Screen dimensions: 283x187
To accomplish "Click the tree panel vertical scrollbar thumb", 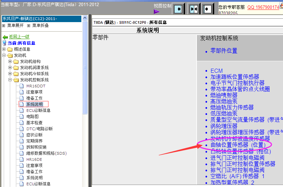I will coord(85,67).
